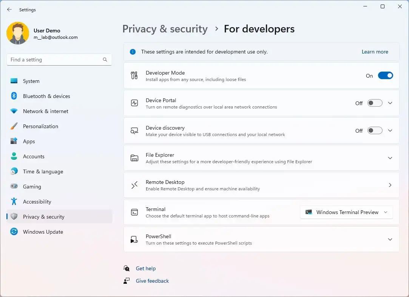Viewport: 409px width, 297px height.
Task: Click the Developer Mode tools icon
Action: click(134, 76)
